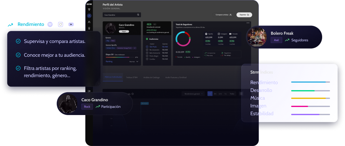The height and width of the screenshot is (146, 345).
Task: Click the grid view icon beside Todos
Action: coord(241,94)
